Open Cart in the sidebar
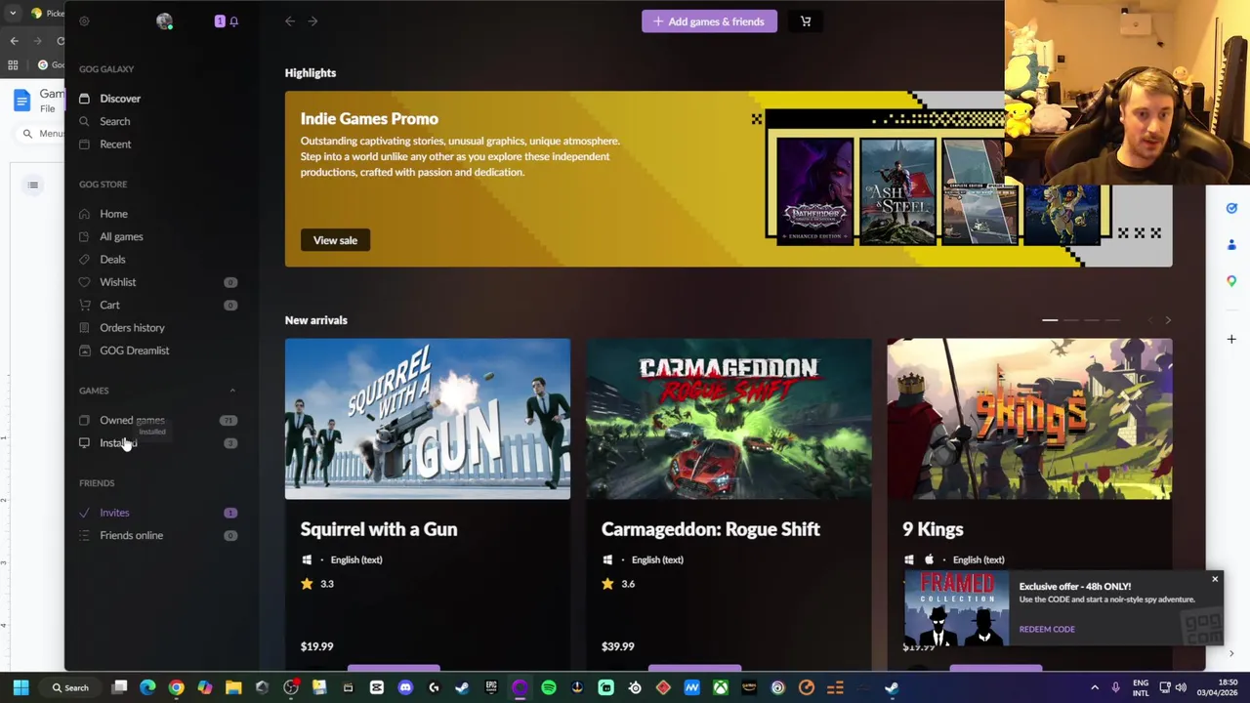1250x703 pixels. 109,305
